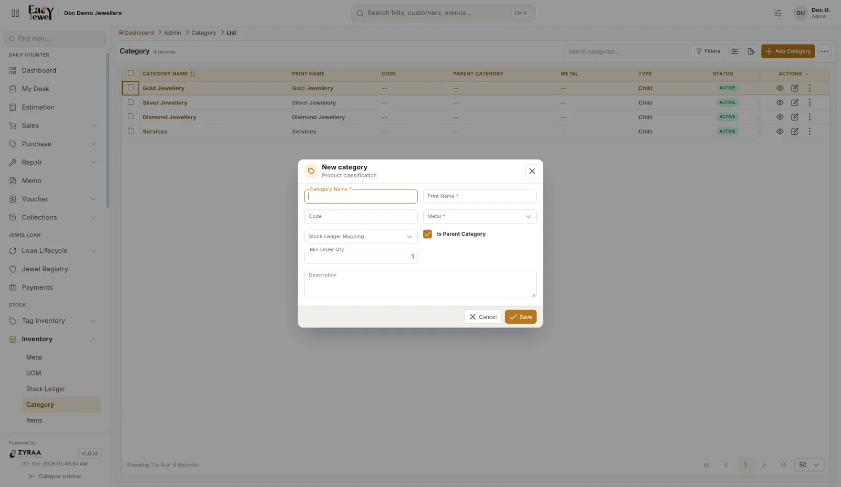Go to first page arrow
Image resolution: width=841 pixels, height=487 pixels.
706,465
